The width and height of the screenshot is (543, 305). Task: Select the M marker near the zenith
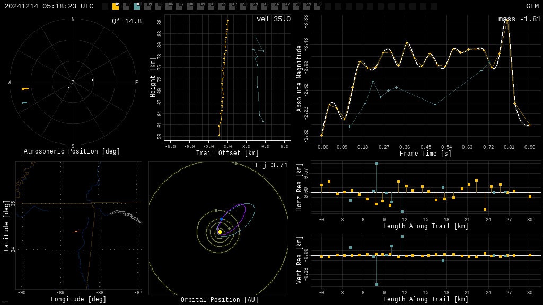pyautogui.click(x=68, y=88)
